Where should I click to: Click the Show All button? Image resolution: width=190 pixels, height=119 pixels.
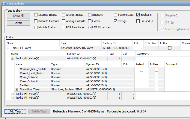tap(19, 16)
